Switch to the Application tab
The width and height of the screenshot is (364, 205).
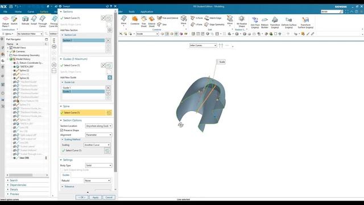[147, 11]
